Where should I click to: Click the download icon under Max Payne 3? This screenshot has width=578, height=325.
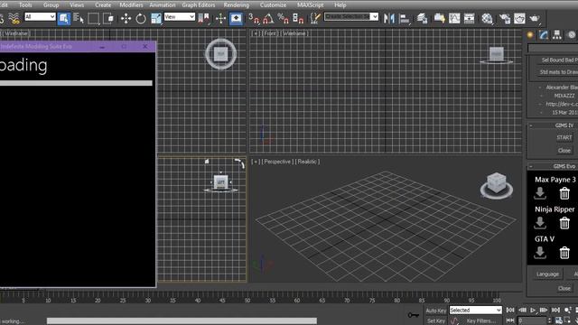(x=540, y=192)
